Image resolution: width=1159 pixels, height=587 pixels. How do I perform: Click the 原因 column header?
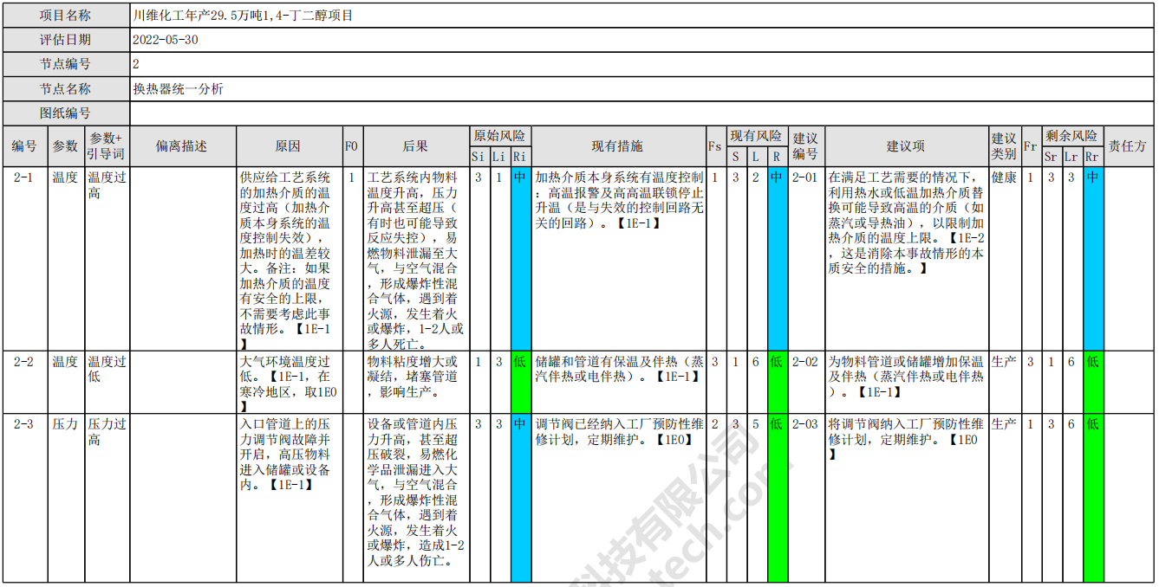click(289, 146)
